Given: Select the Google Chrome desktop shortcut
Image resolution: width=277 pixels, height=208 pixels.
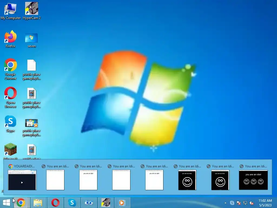Looking at the screenshot, I should pos(11,69).
